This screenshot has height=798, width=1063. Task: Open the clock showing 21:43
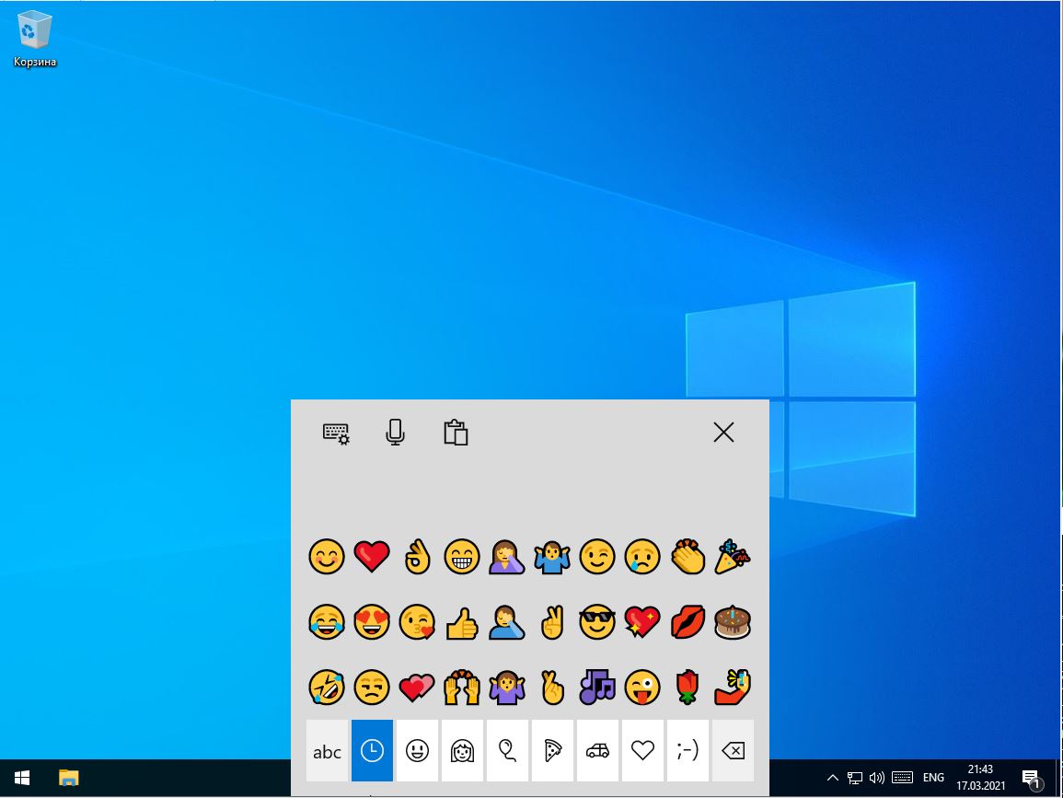980,778
